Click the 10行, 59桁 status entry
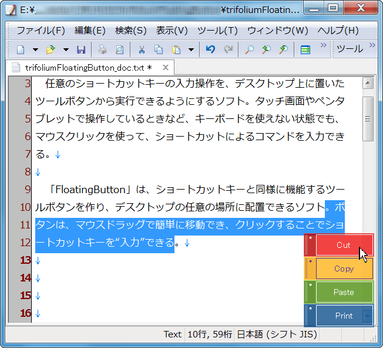Image resolution: width=383 pixels, height=348 pixels. click(x=210, y=334)
